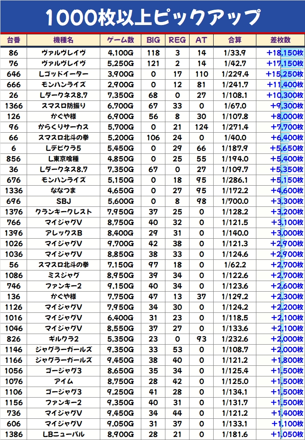Select machine number 766 cell
The image size is (305, 440).
click(x=14, y=222)
